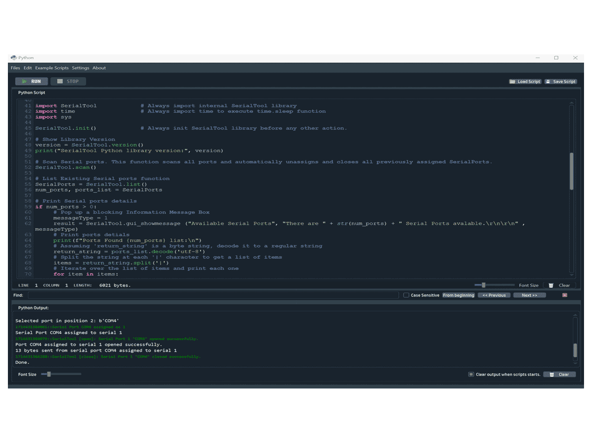Enable the Case Sensitive checkbox

pyautogui.click(x=406, y=295)
